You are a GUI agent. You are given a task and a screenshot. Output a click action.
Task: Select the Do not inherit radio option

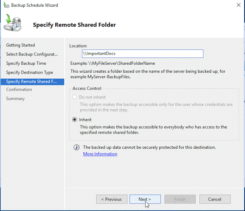click(75, 97)
